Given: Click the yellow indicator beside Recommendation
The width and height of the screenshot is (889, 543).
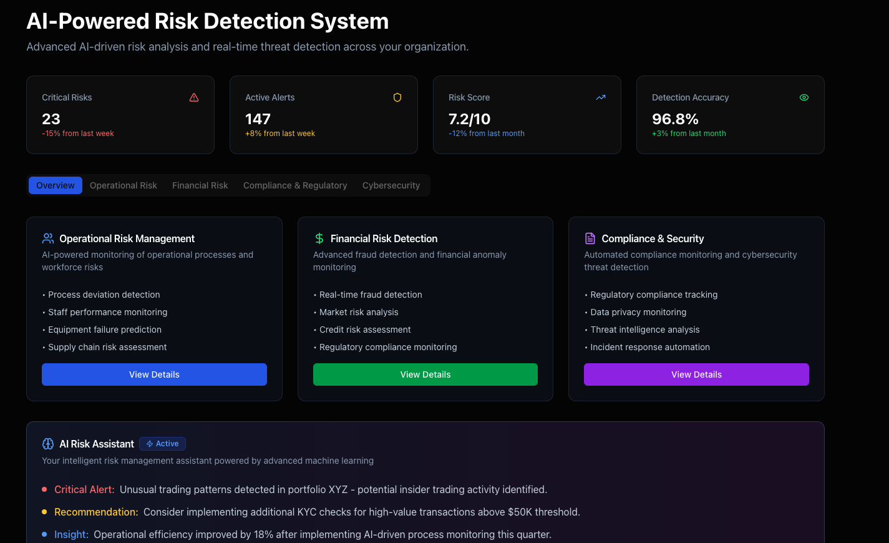Looking at the screenshot, I should (x=44, y=512).
